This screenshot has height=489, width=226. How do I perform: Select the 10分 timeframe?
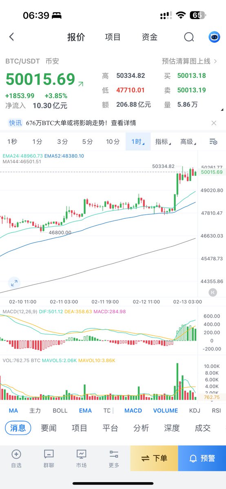[x=113, y=141]
